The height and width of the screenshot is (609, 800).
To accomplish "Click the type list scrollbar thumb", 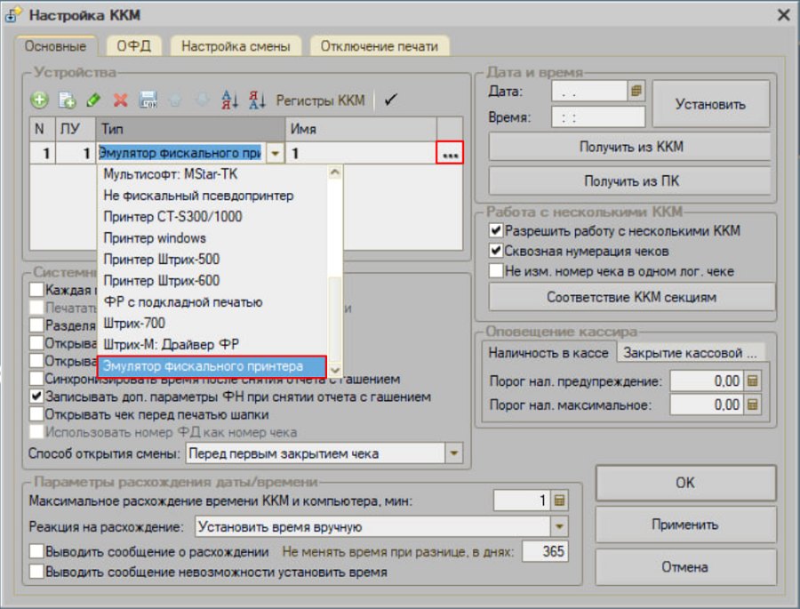I will (335, 319).
